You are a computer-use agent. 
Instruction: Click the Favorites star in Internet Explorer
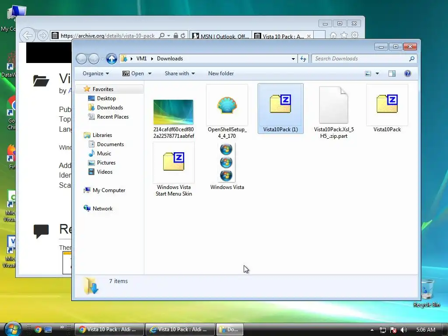coord(344,35)
